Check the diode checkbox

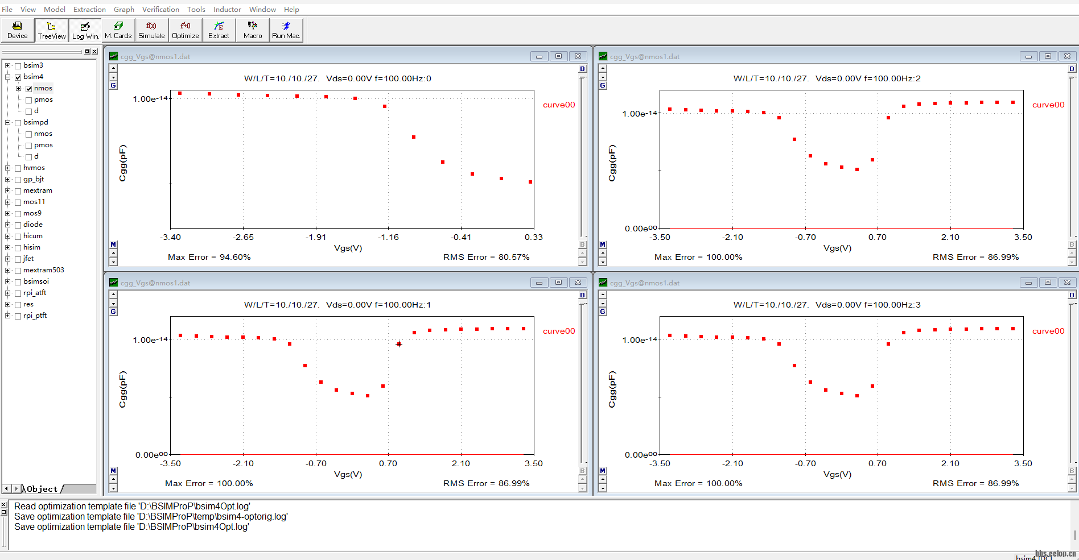(x=18, y=225)
